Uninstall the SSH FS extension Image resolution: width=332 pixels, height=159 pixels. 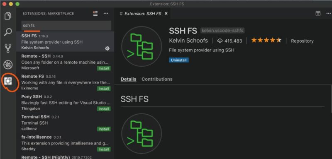[x=179, y=60]
